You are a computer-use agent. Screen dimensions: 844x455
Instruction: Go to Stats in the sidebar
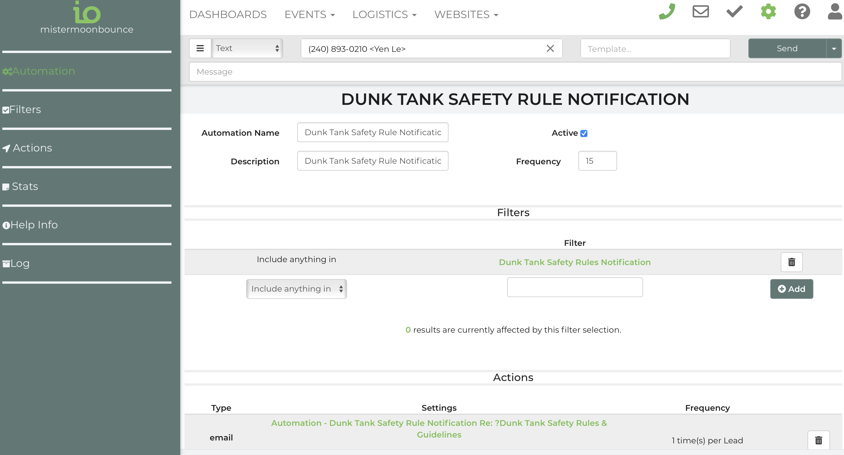(x=24, y=186)
